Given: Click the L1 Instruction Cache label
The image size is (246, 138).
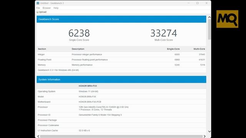Looking at the screenshot, I should [48, 130].
